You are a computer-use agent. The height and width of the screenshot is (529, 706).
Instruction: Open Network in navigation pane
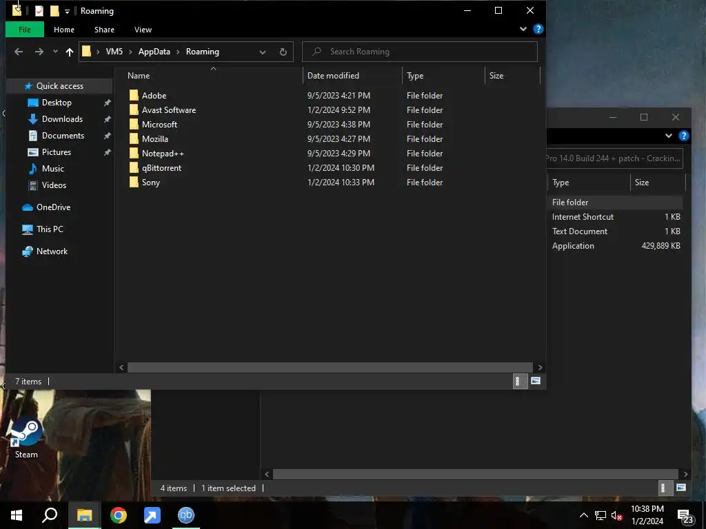pyautogui.click(x=52, y=251)
